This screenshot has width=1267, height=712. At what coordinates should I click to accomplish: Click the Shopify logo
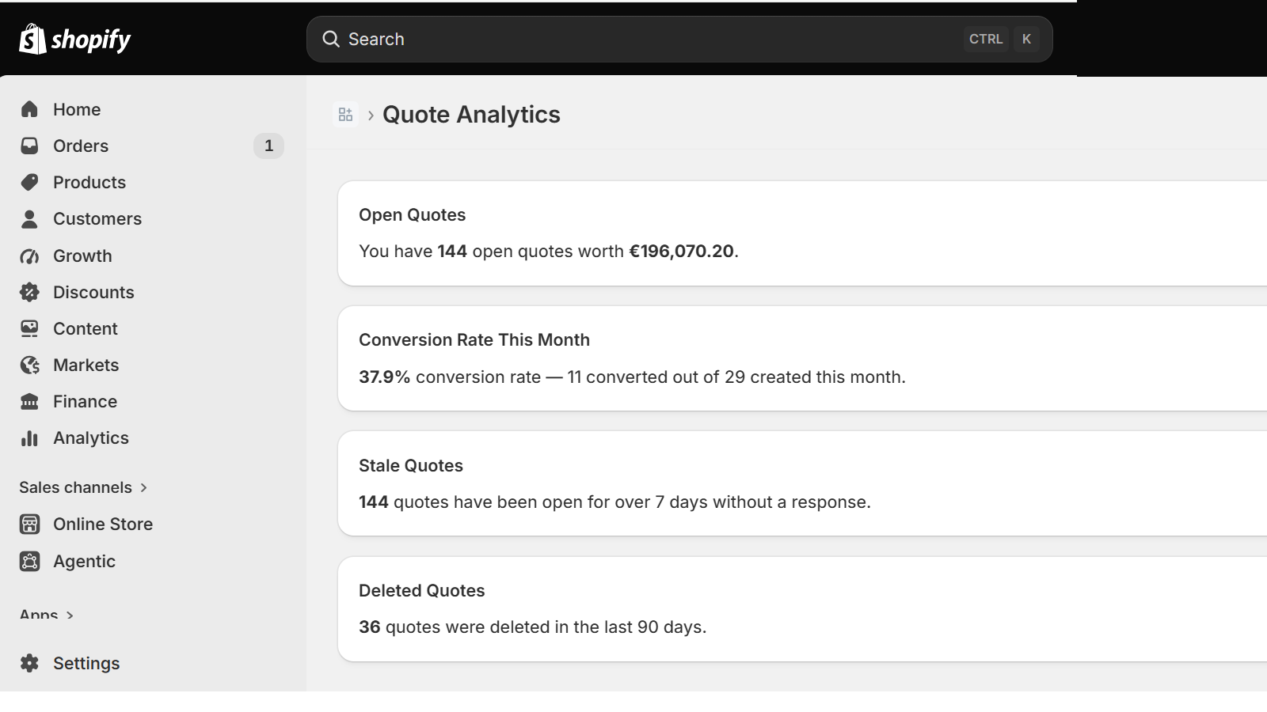[x=75, y=39]
